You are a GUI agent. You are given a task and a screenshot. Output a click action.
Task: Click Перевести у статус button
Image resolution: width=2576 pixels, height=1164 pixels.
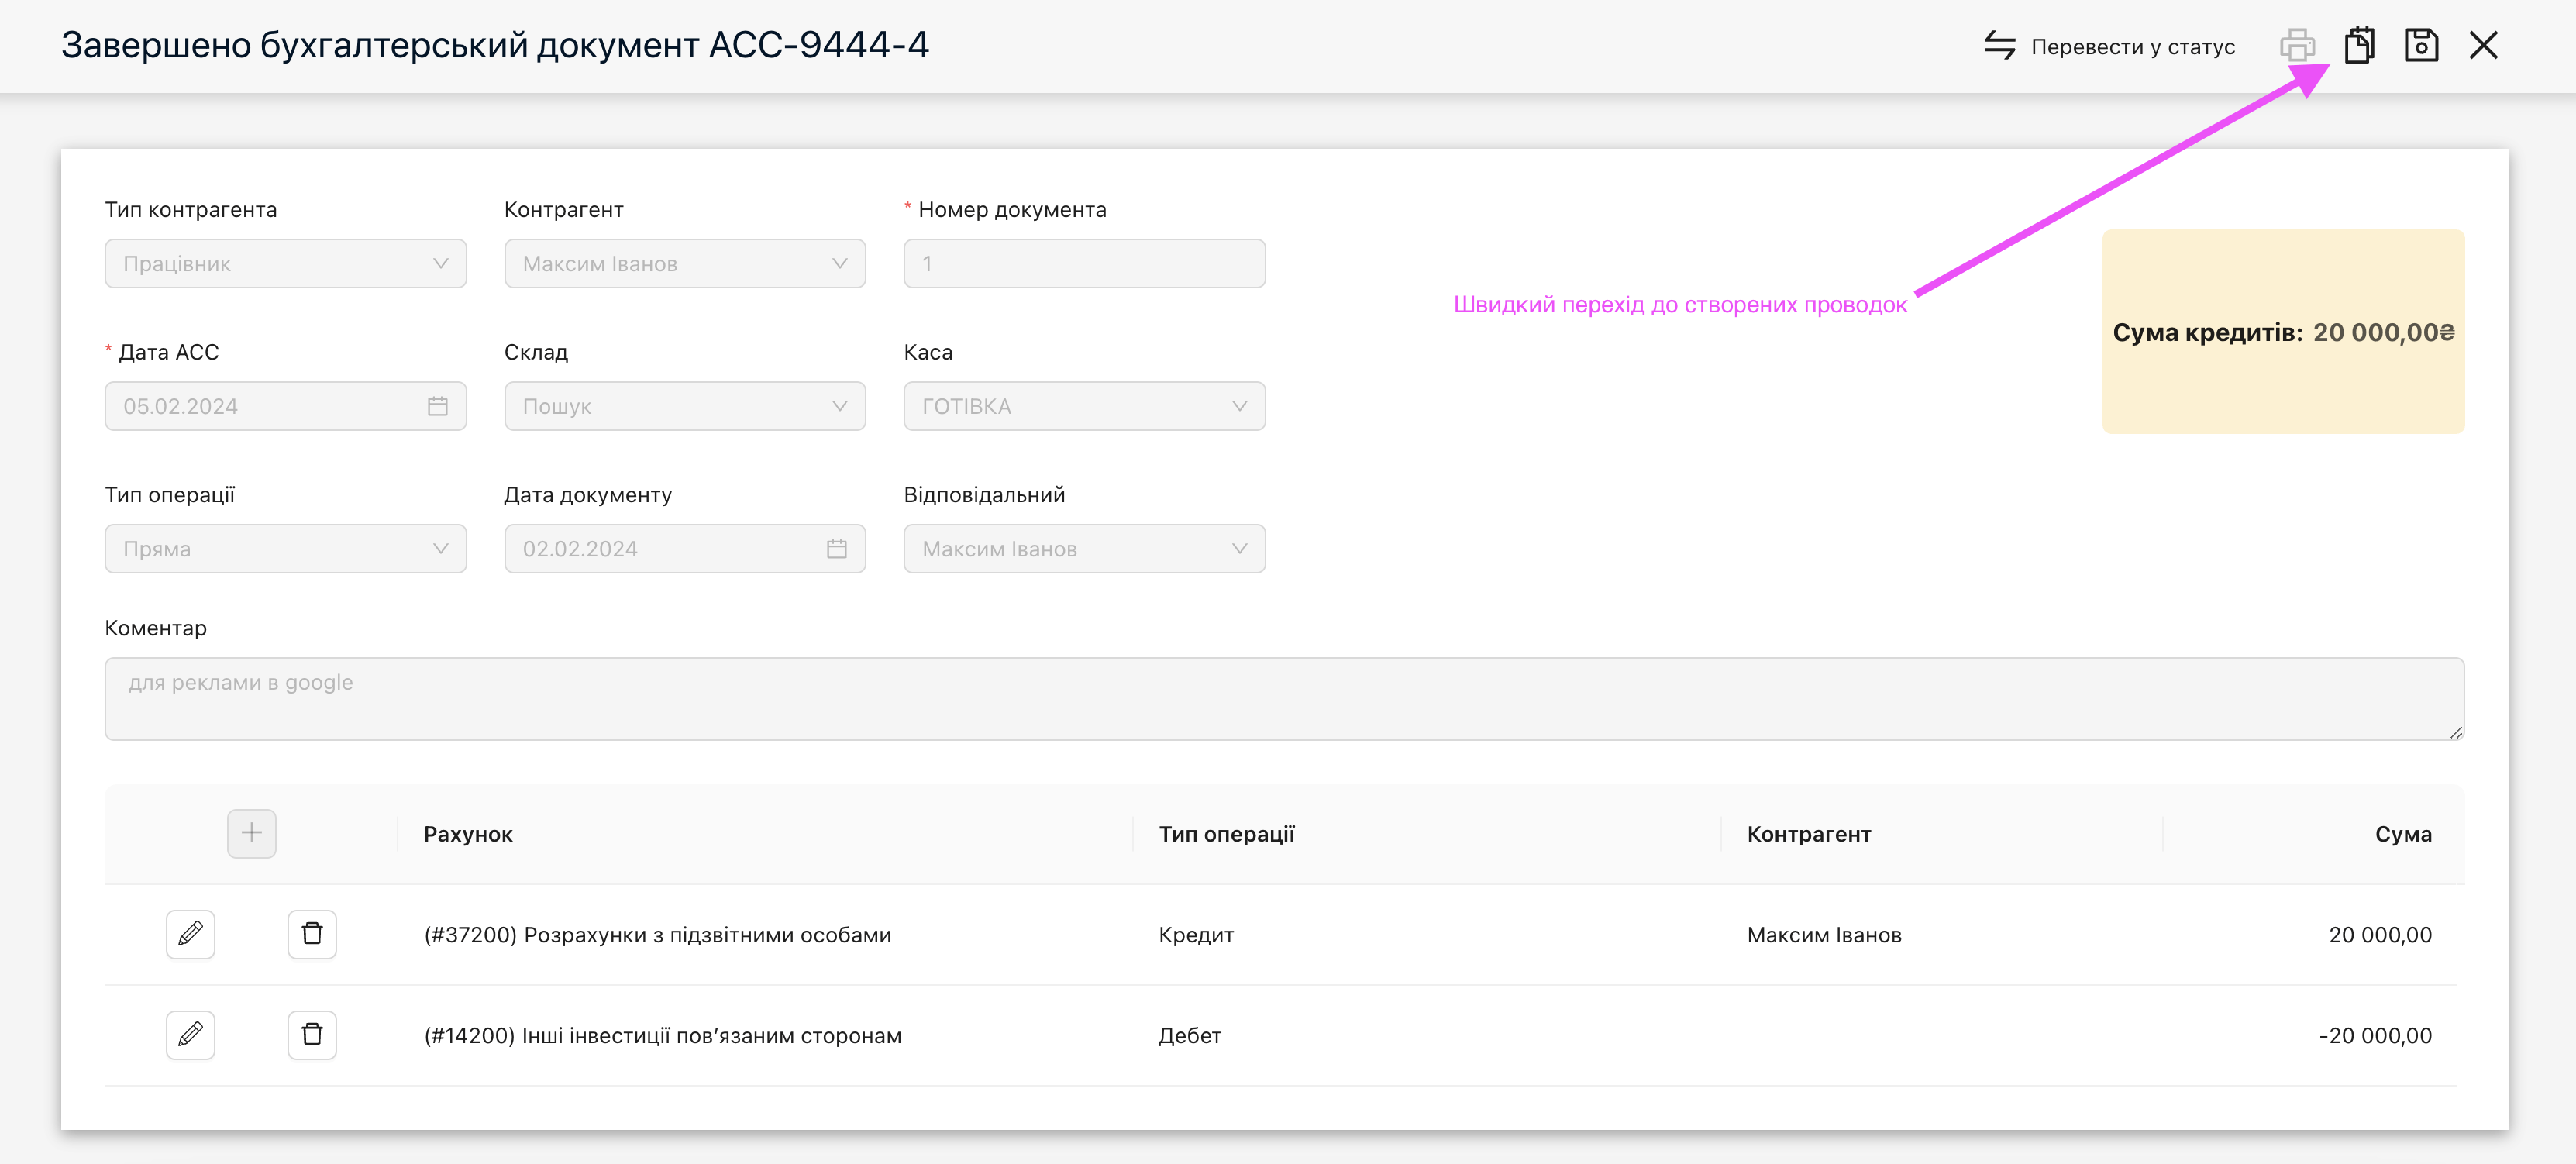pyautogui.click(x=2110, y=47)
